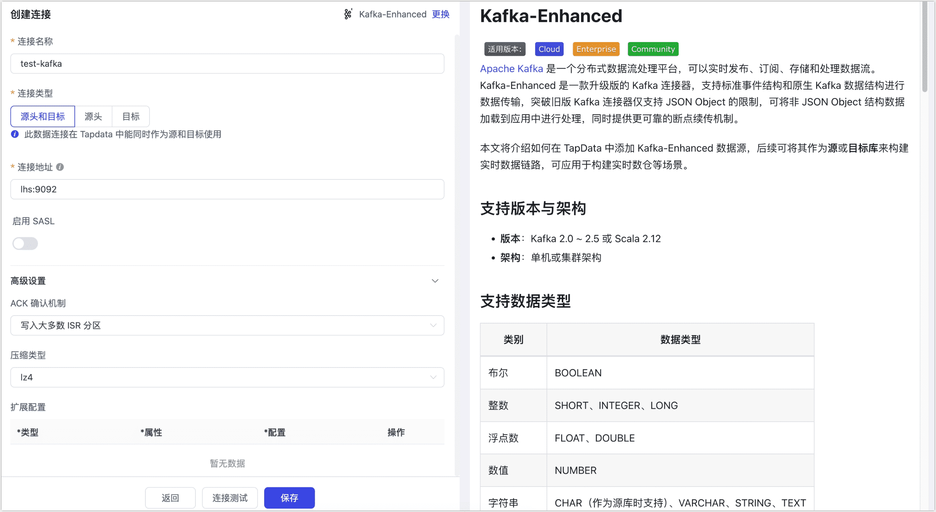Click the 更换 change connector link

(x=440, y=14)
